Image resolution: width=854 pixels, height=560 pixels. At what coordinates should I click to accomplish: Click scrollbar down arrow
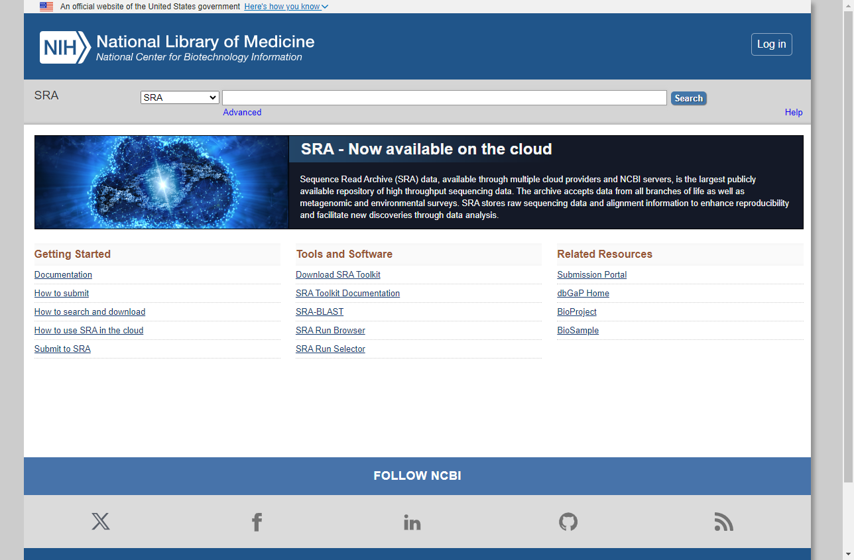[x=848, y=555]
